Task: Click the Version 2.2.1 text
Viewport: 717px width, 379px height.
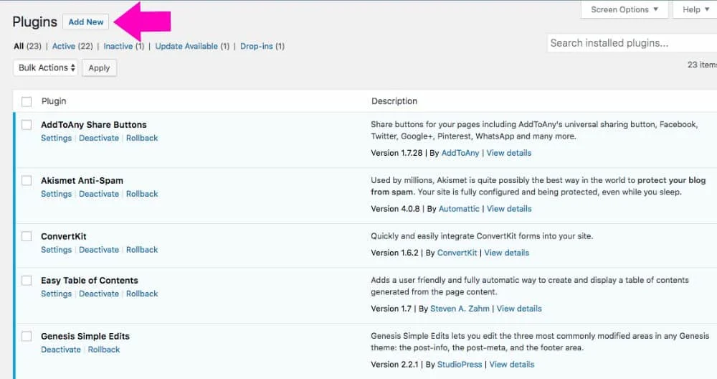Action: 394,365
